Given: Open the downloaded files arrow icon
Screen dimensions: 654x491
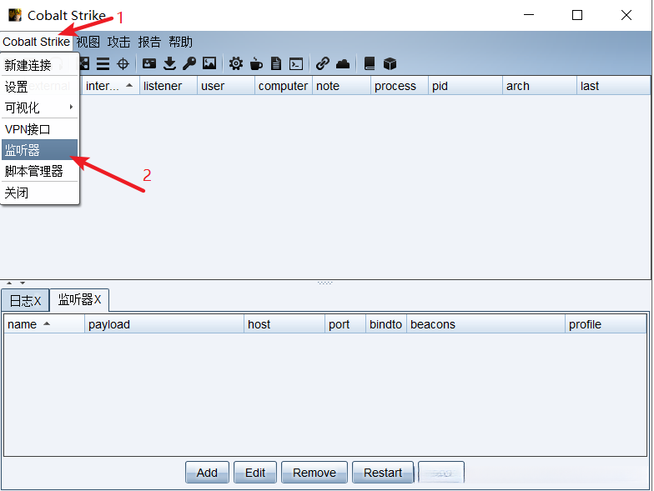Looking at the screenshot, I should [169, 63].
